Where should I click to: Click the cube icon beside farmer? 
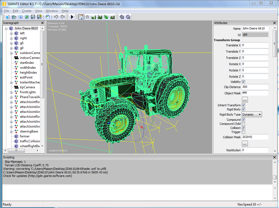(x=16, y=136)
